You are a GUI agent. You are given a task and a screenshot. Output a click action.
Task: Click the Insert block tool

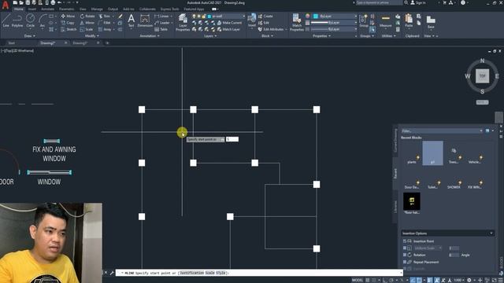point(252,20)
